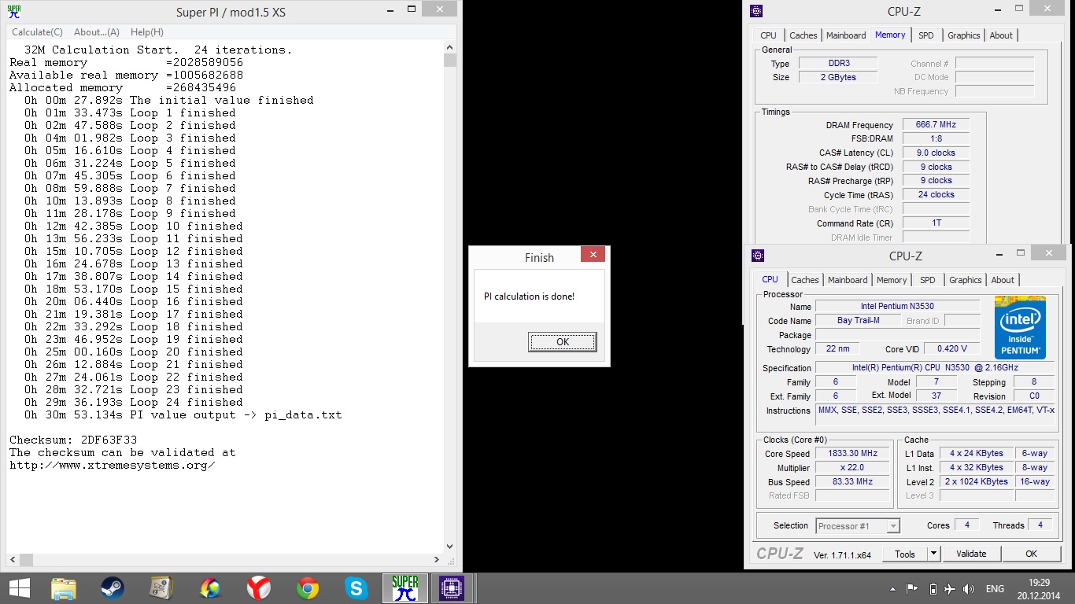Click the Intel Pentium N3530 name field
Image resolution: width=1075 pixels, height=604 pixels.
point(897,306)
